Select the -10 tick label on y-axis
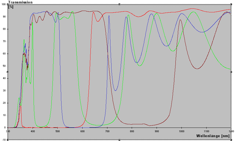Image resolution: width=235 pixels, height=147 pixels. point(4,140)
